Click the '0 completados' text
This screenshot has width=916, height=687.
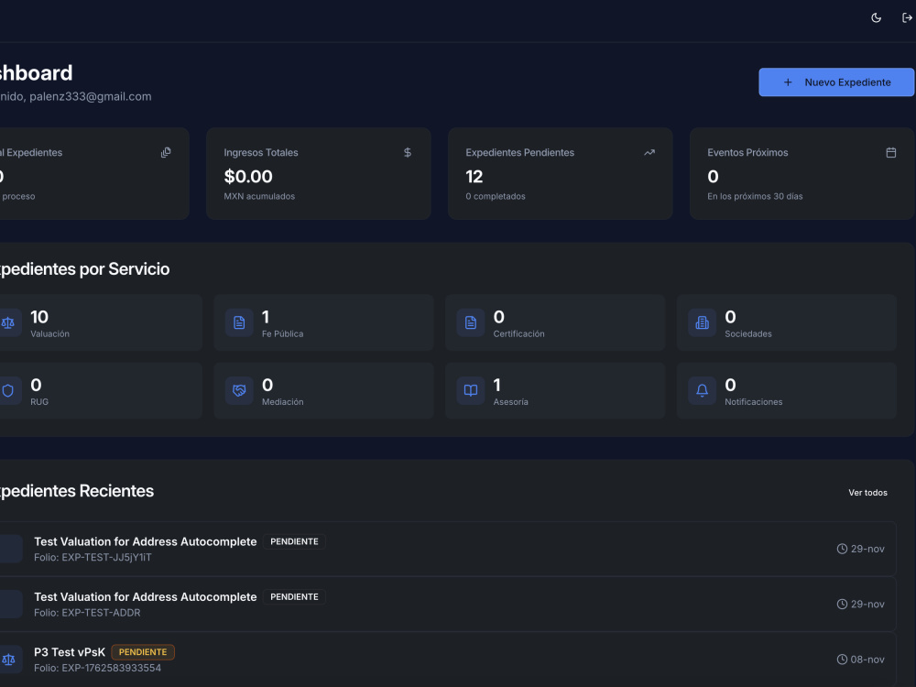496,196
